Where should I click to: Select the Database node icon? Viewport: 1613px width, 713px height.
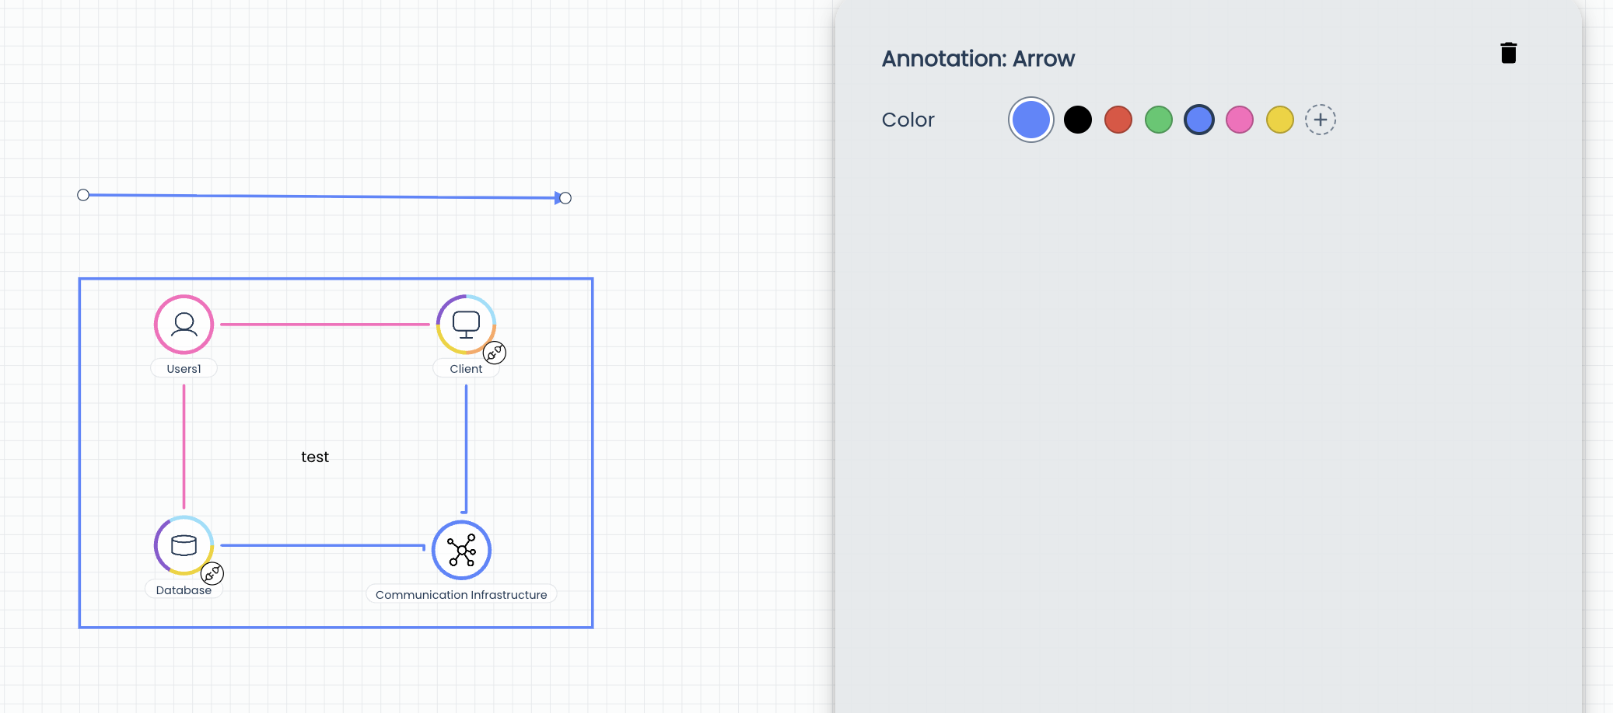(x=184, y=545)
